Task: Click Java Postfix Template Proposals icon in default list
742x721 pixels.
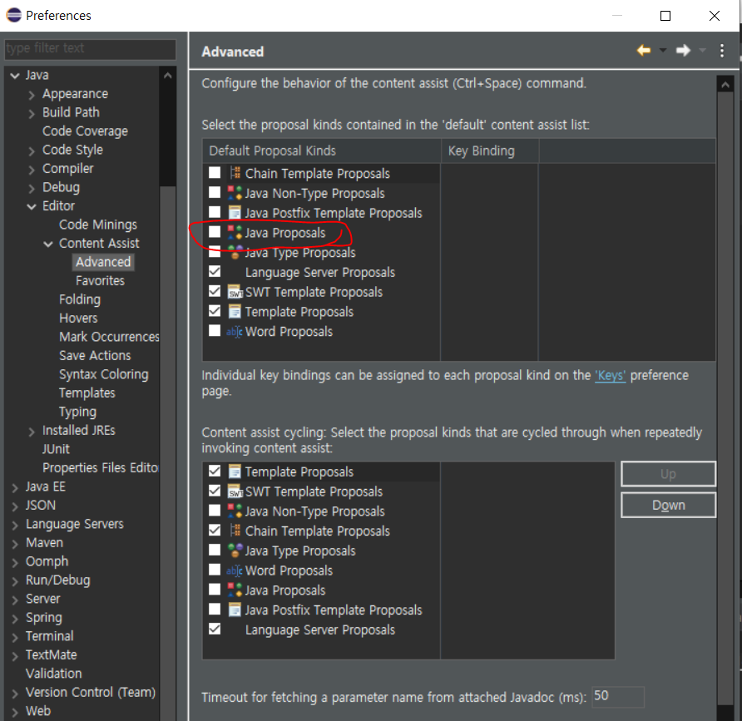Action: pos(235,213)
